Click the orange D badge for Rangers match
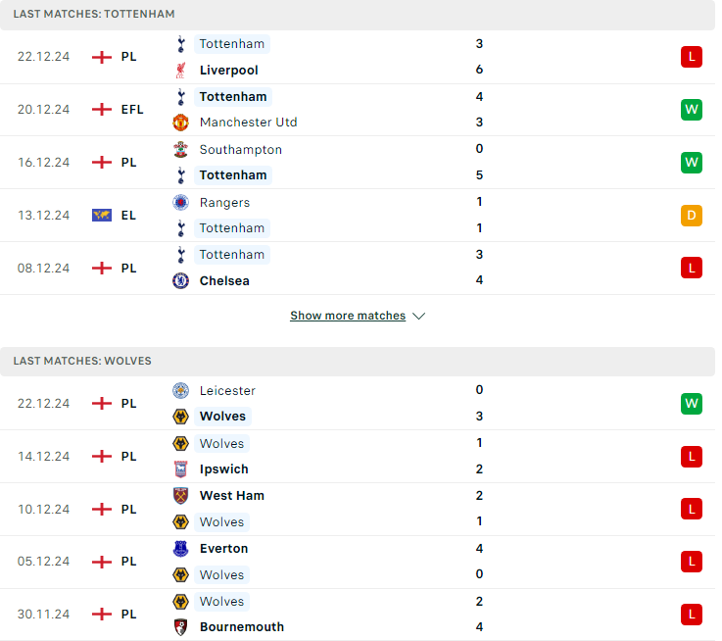Viewport: 722px width, 641px height. pos(692,216)
